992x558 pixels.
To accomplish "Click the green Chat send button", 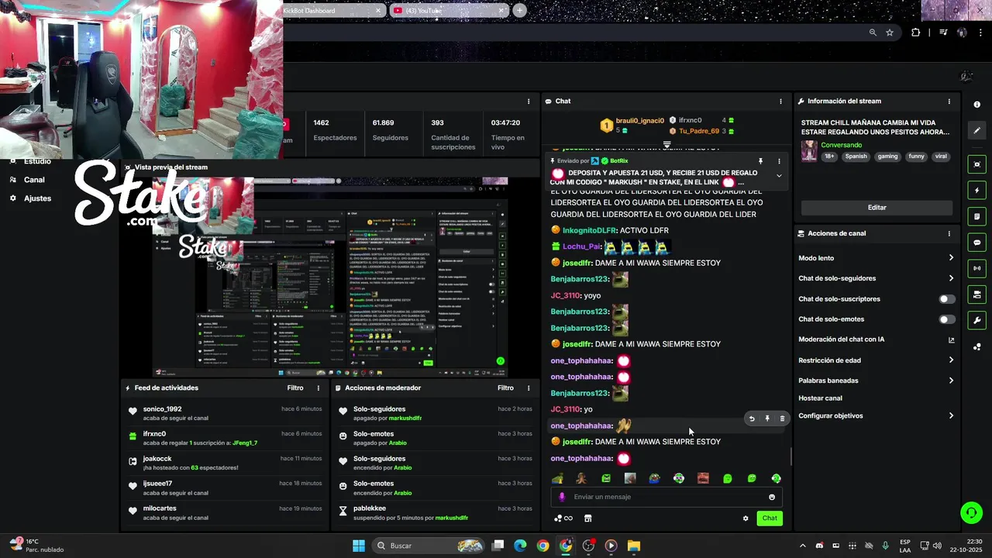I will click(x=770, y=518).
